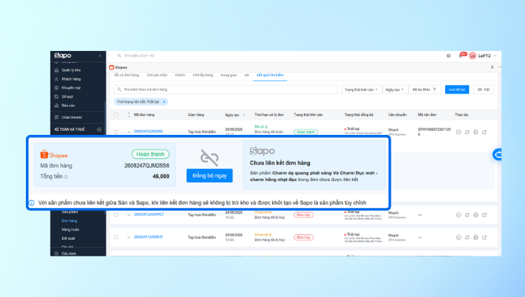Click the Sapo logo in the sidebar
This screenshot has width=525, height=297.
coord(63,55)
